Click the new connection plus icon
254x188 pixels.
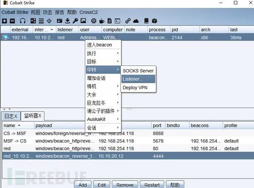tap(5, 21)
